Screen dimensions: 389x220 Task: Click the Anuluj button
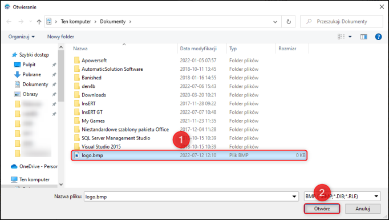tap(363, 209)
